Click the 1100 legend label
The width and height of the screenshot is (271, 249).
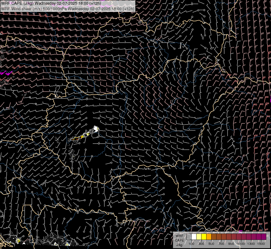pos(241,244)
